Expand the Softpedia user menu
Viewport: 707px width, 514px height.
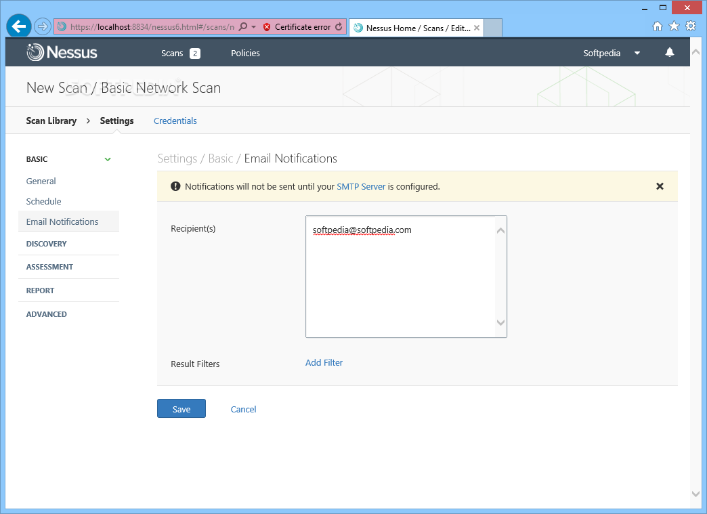[637, 53]
